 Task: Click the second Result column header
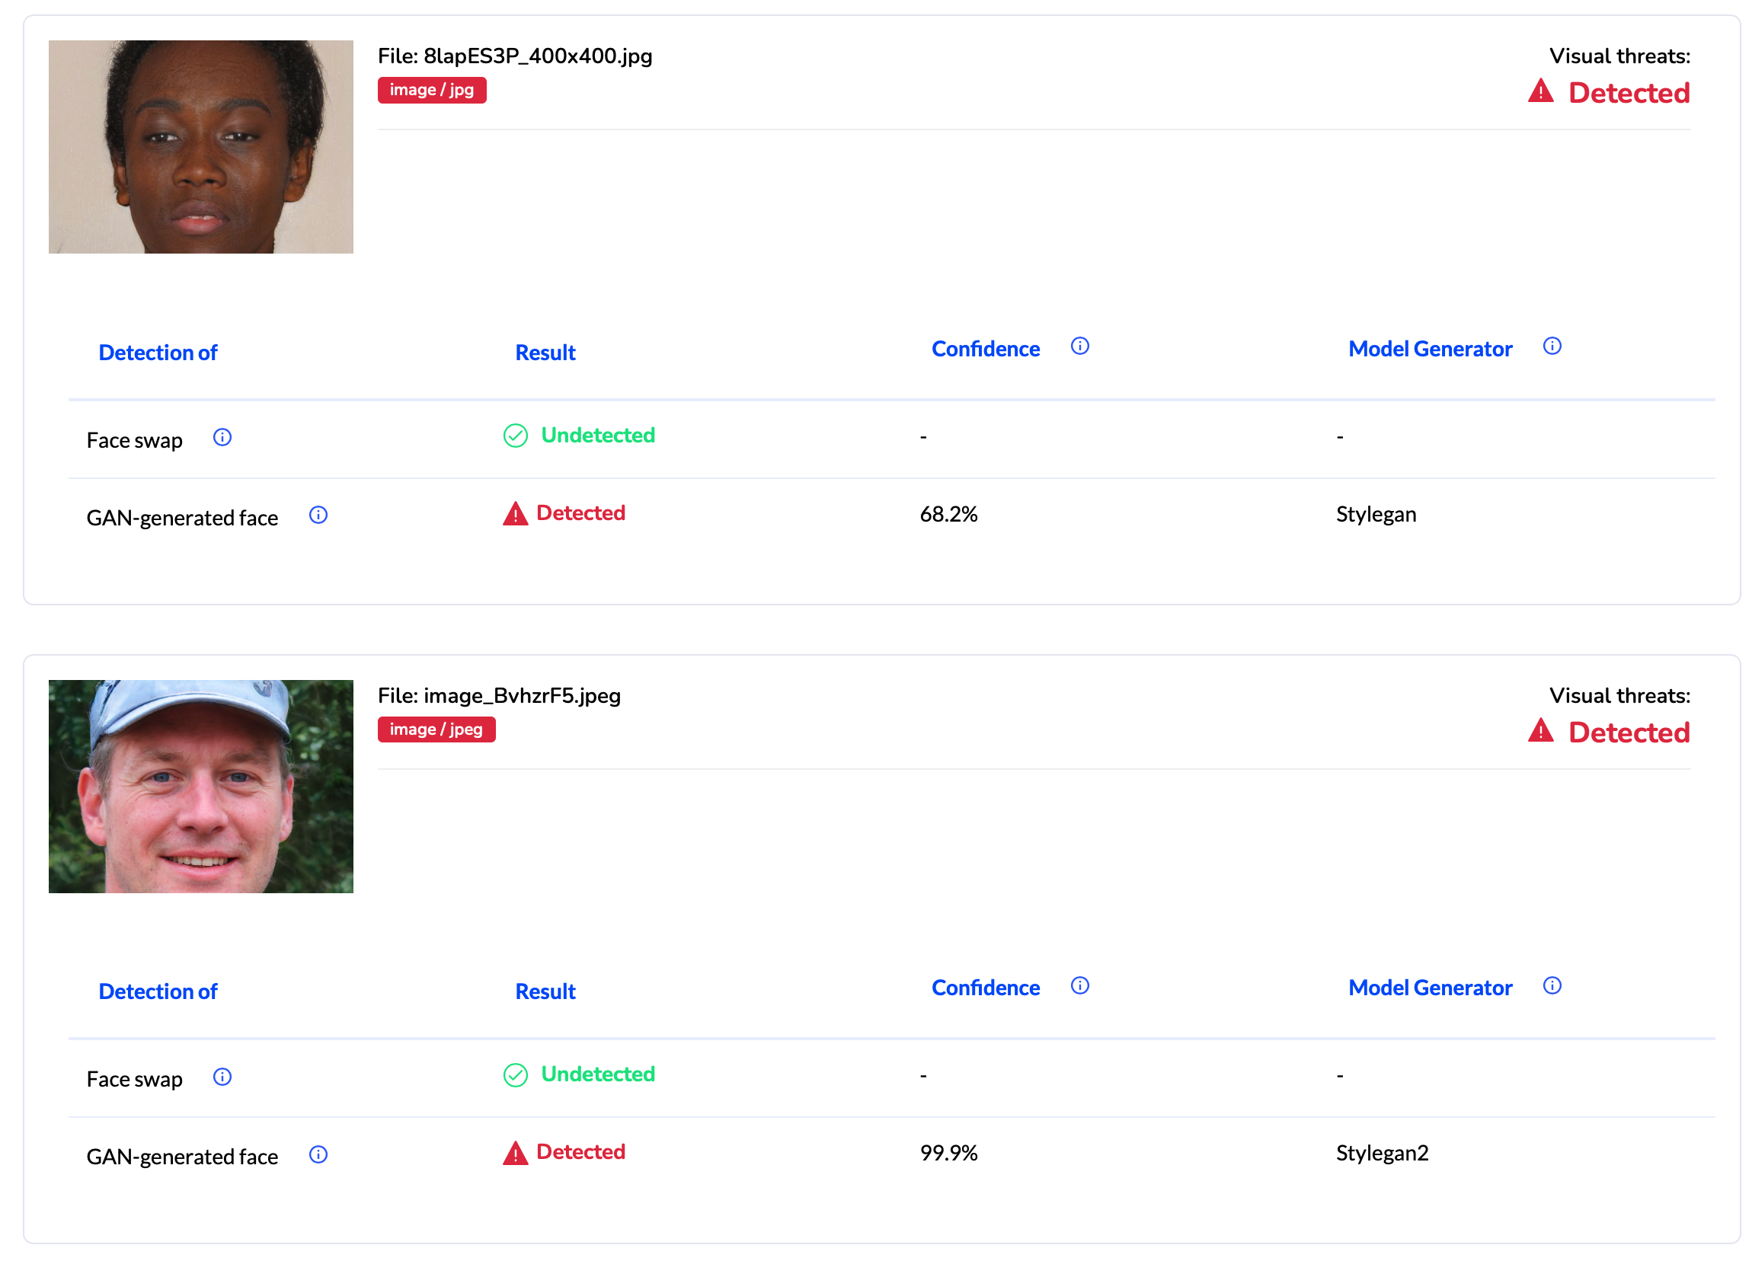pyautogui.click(x=545, y=991)
